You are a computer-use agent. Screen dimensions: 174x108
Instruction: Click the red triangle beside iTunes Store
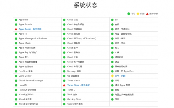[64, 85]
